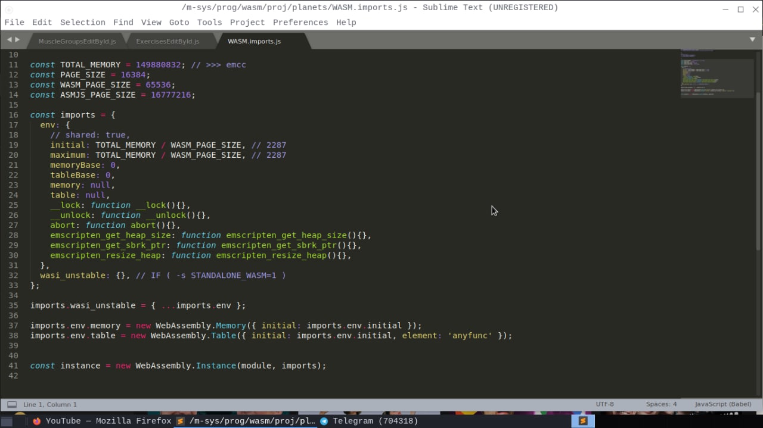Click the Line 1, Column 1 status text

pos(50,405)
